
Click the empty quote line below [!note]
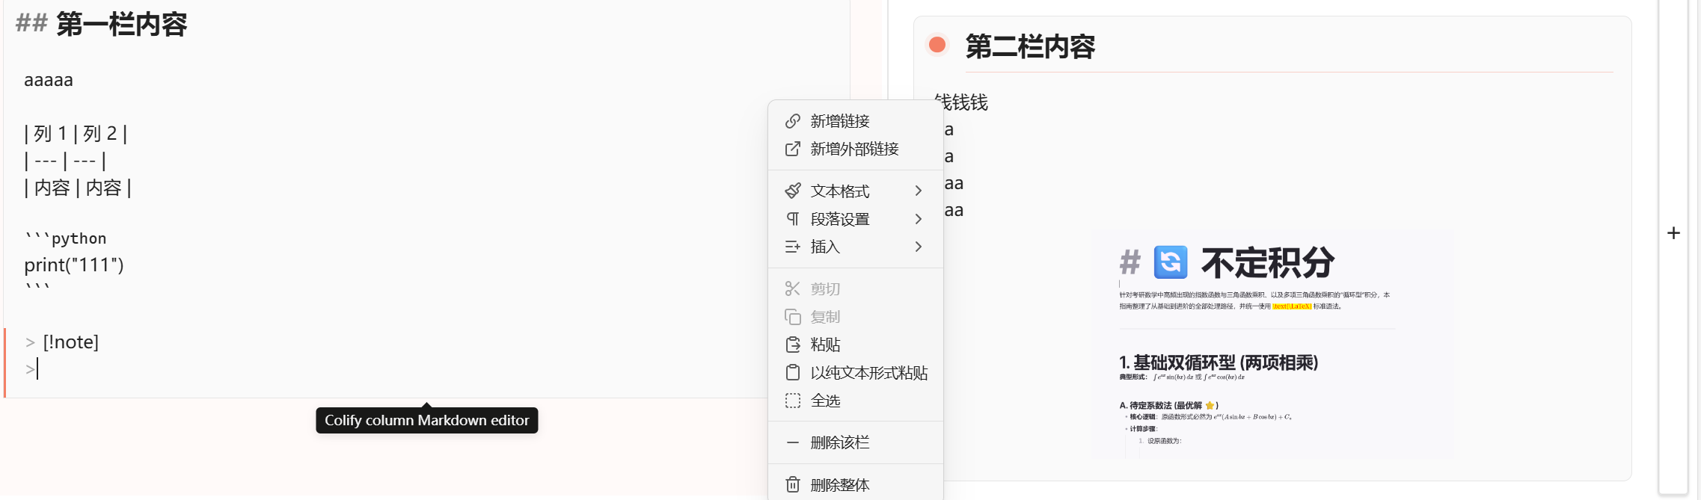click(32, 368)
